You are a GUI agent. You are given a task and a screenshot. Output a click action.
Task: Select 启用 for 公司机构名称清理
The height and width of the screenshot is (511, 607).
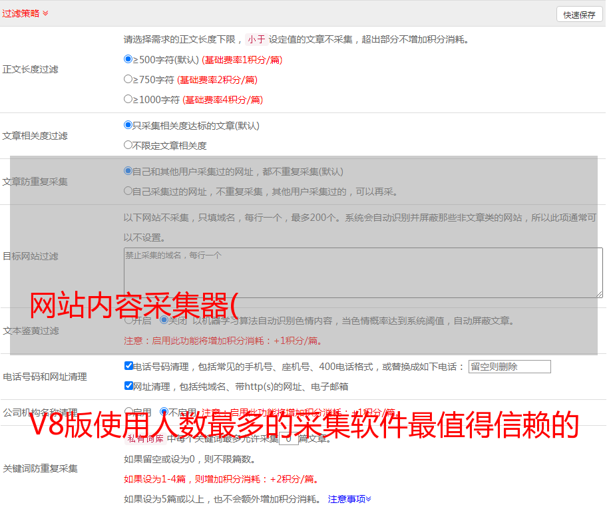tap(128, 412)
